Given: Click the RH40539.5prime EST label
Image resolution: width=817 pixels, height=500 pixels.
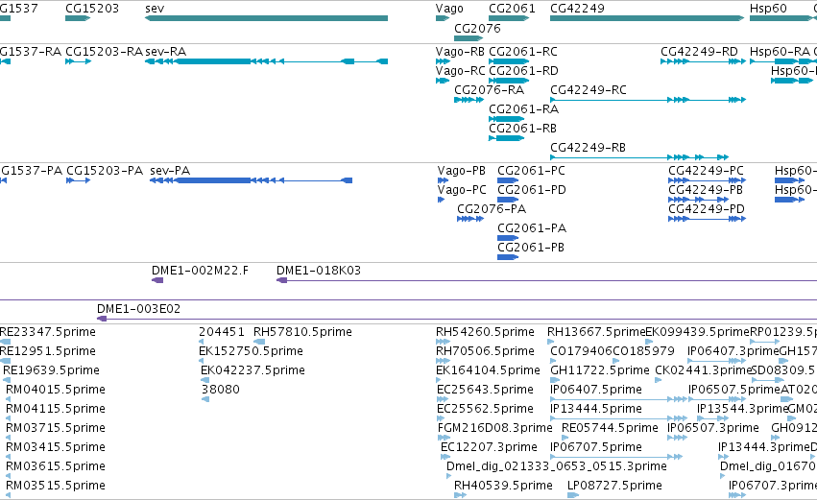Looking at the screenshot, I should point(503,487).
